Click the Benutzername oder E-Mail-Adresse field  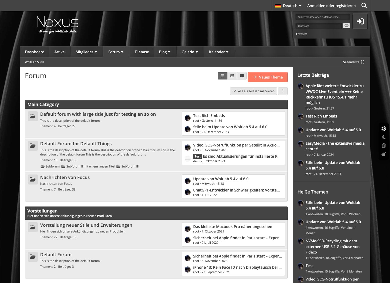(322, 17)
